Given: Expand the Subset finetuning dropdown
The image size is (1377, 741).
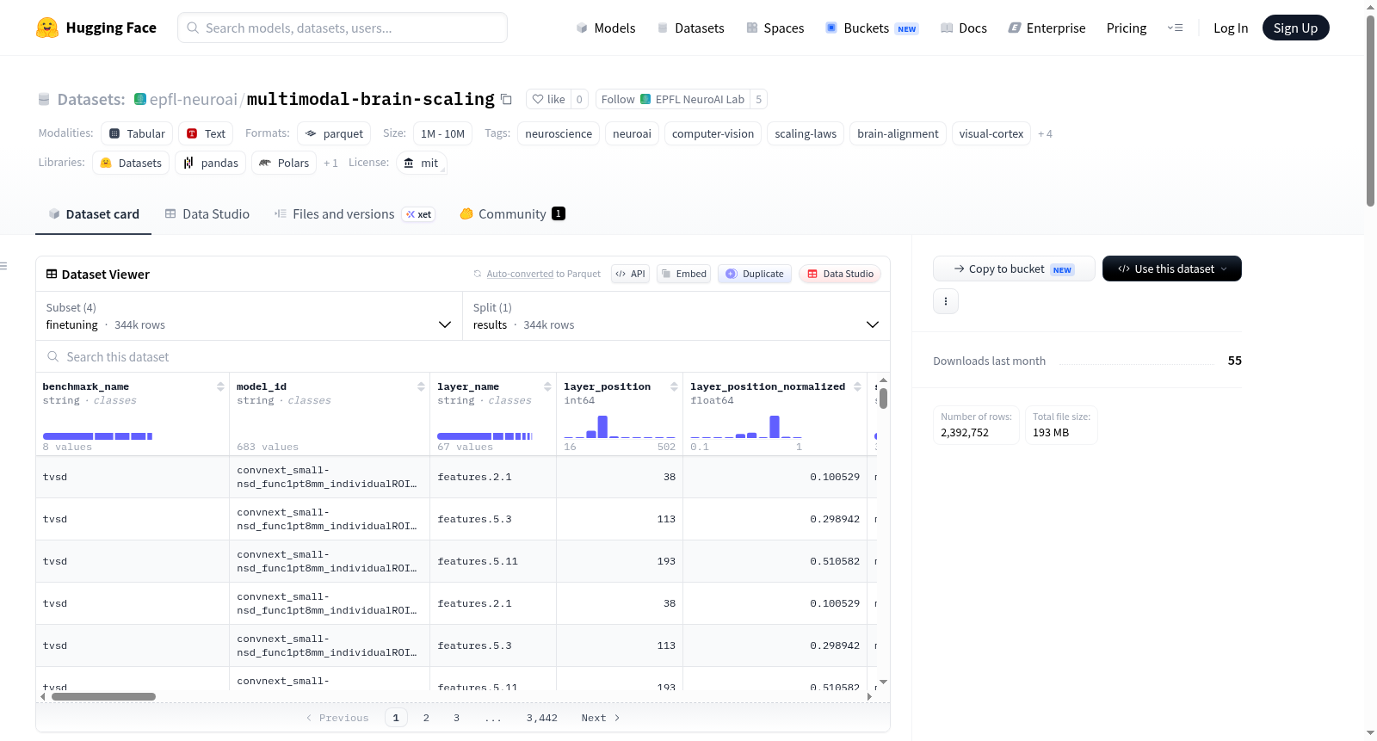Looking at the screenshot, I should (249, 316).
